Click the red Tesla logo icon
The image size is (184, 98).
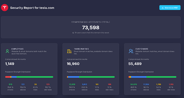tap(4, 8)
